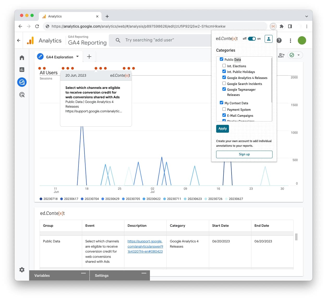Go back in browser history
Viewport: 327px width, 300px height.
20,26
